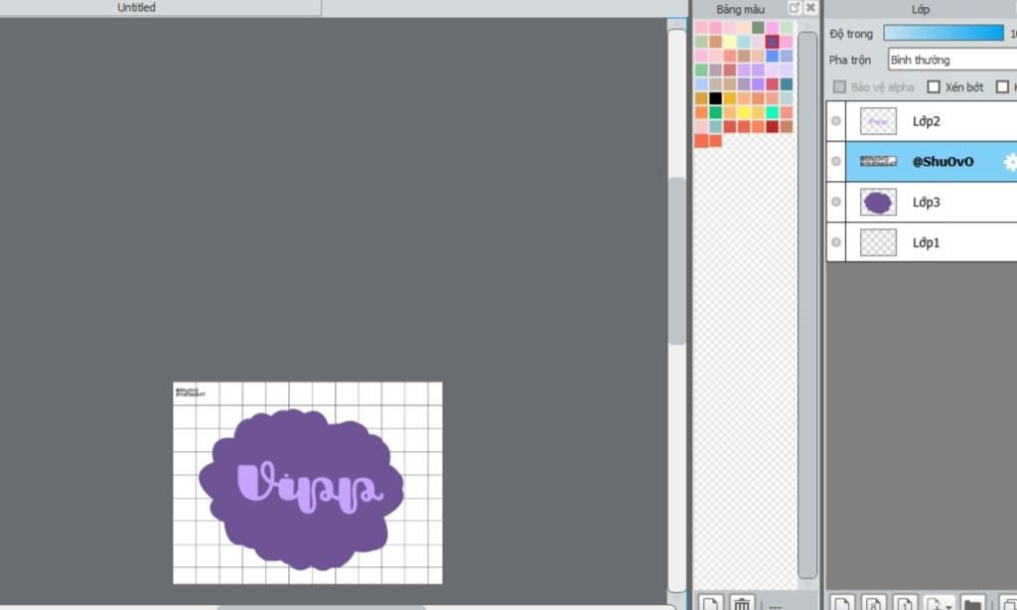Select layer Lớp1 by its name
Image resolution: width=1017 pixels, height=610 pixels.
coord(927,242)
